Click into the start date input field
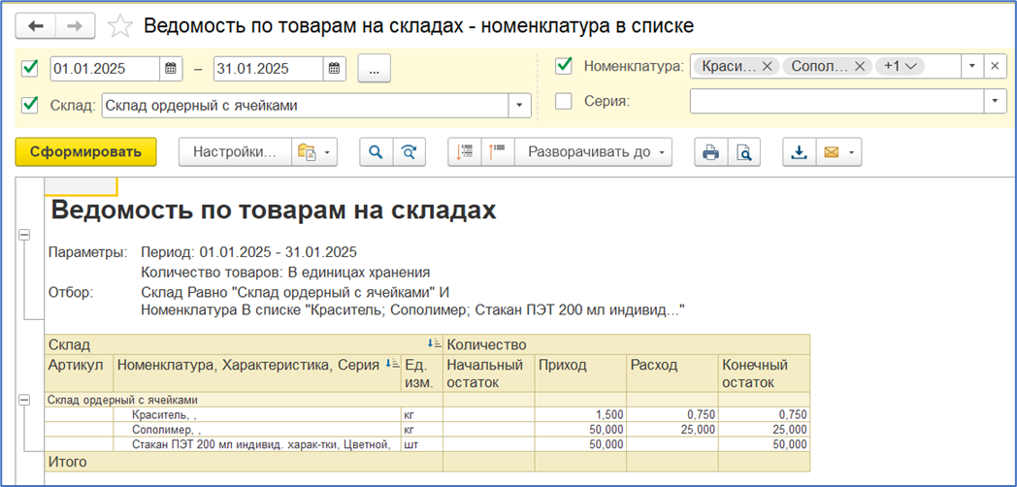 pyautogui.click(x=104, y=68)
